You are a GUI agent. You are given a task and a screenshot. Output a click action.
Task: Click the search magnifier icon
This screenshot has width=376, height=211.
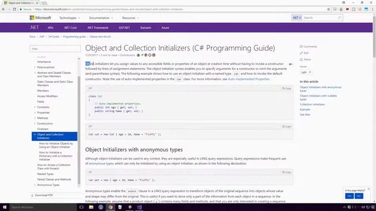pyautogui.click(x=340, y=18)
